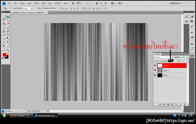Open the Auto-Select Group dropdown
This screenshot has height=124, width=196.
(32, 8)
